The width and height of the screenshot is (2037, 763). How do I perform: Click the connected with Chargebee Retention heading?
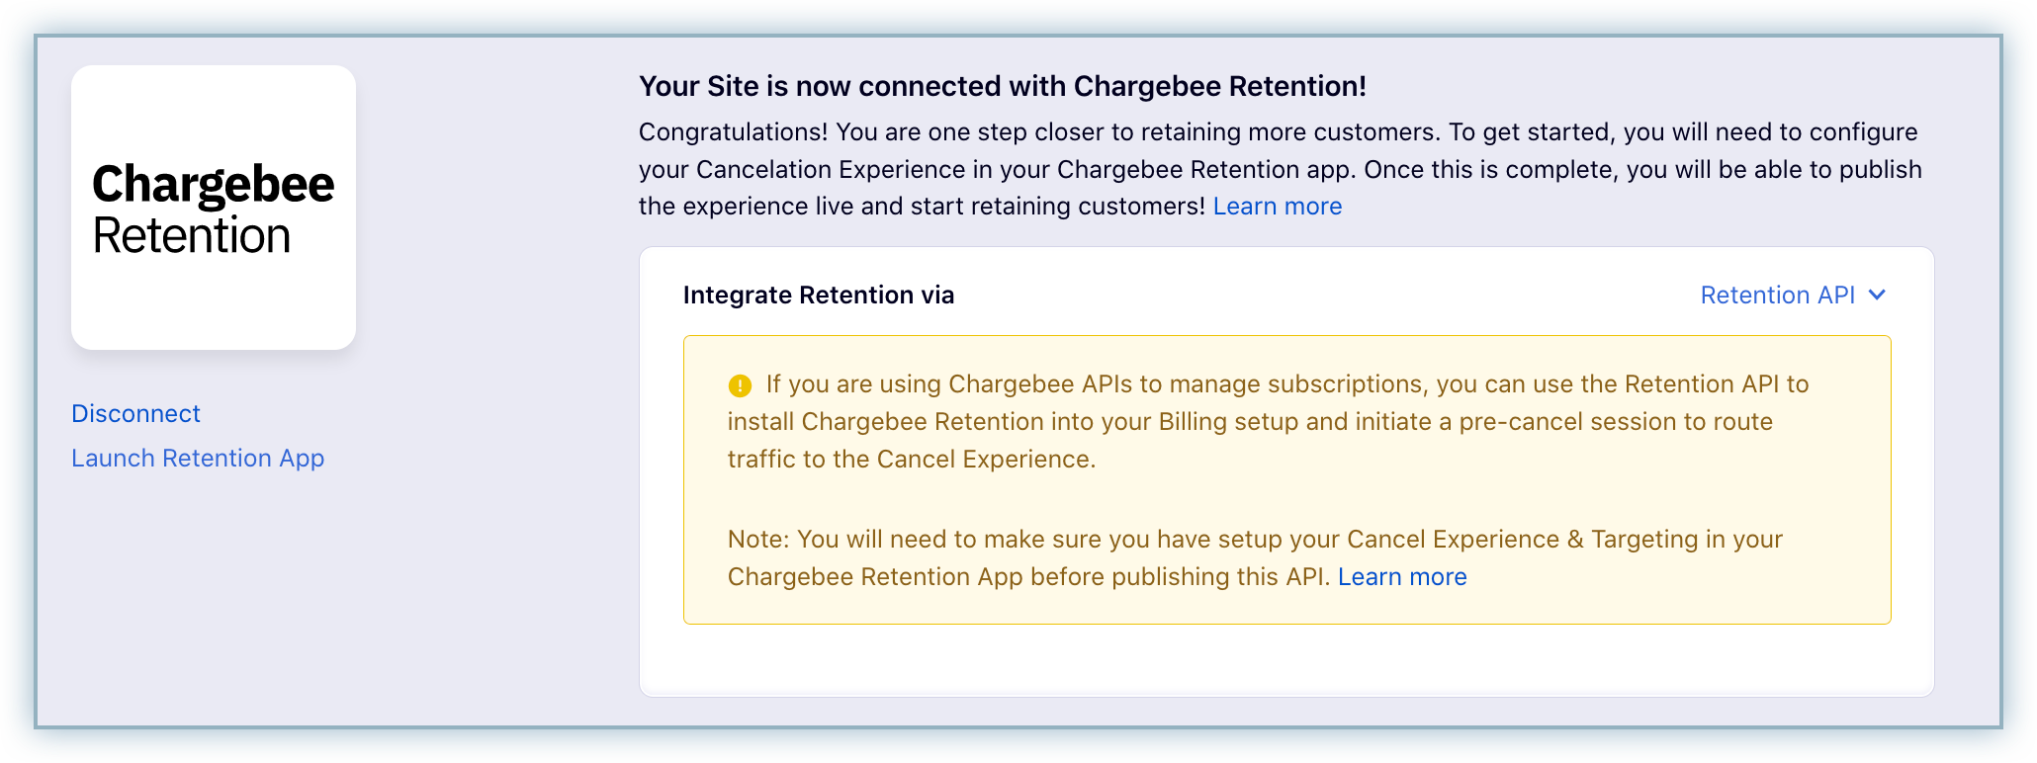pos(1003,86)
